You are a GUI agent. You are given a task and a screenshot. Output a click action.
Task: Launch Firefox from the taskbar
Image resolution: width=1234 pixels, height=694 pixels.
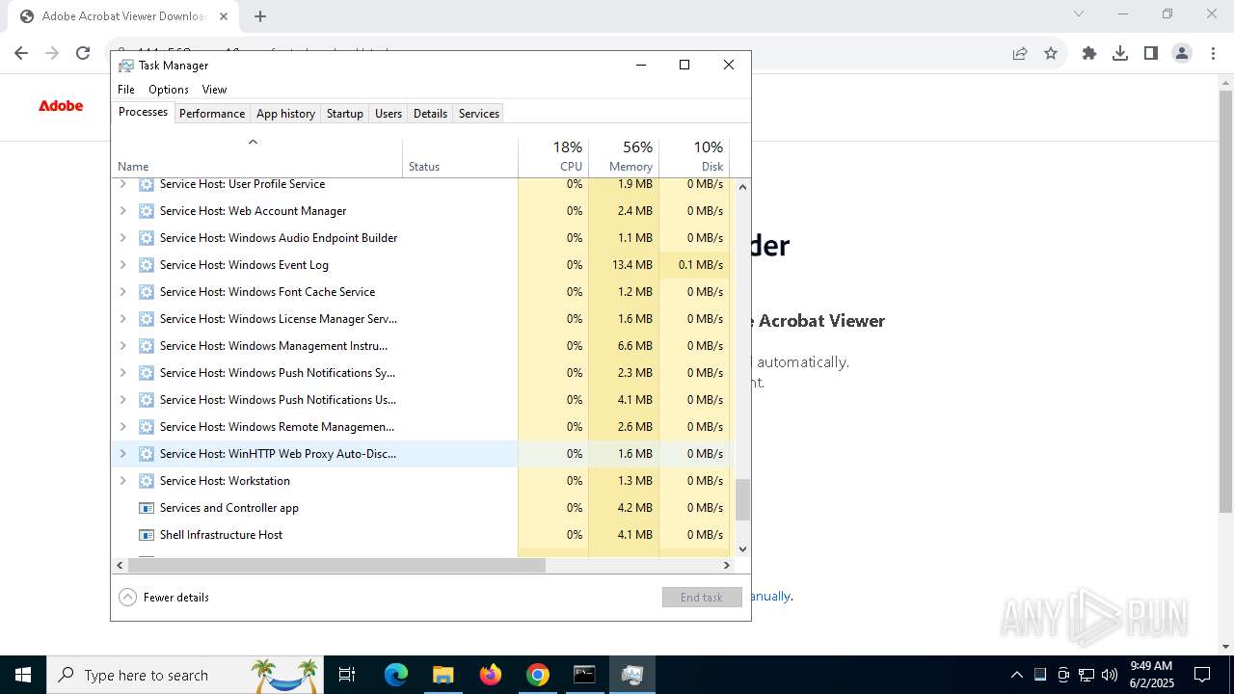point(491,675)
